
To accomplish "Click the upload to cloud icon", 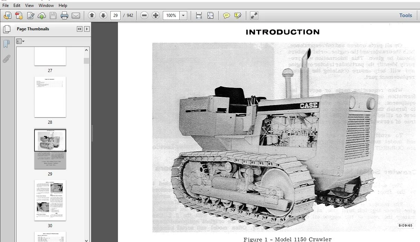I will click(42, 16).
